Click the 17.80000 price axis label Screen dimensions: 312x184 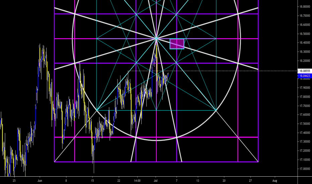[305, 97]
